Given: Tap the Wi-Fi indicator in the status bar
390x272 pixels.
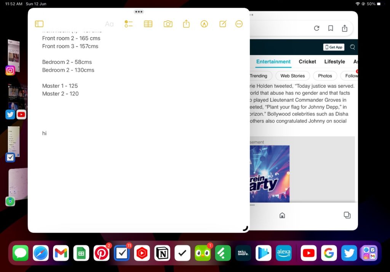Looking at the screenshot, I should (x=358, y=4).
